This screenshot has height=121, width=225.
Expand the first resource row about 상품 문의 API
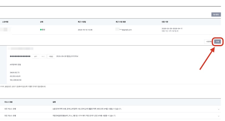(x=219, y=109)
